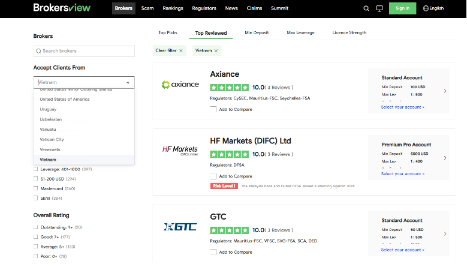Choose Vietnam in the country list
The width and height of the screenshot is (467, 270).
point(84,160)
